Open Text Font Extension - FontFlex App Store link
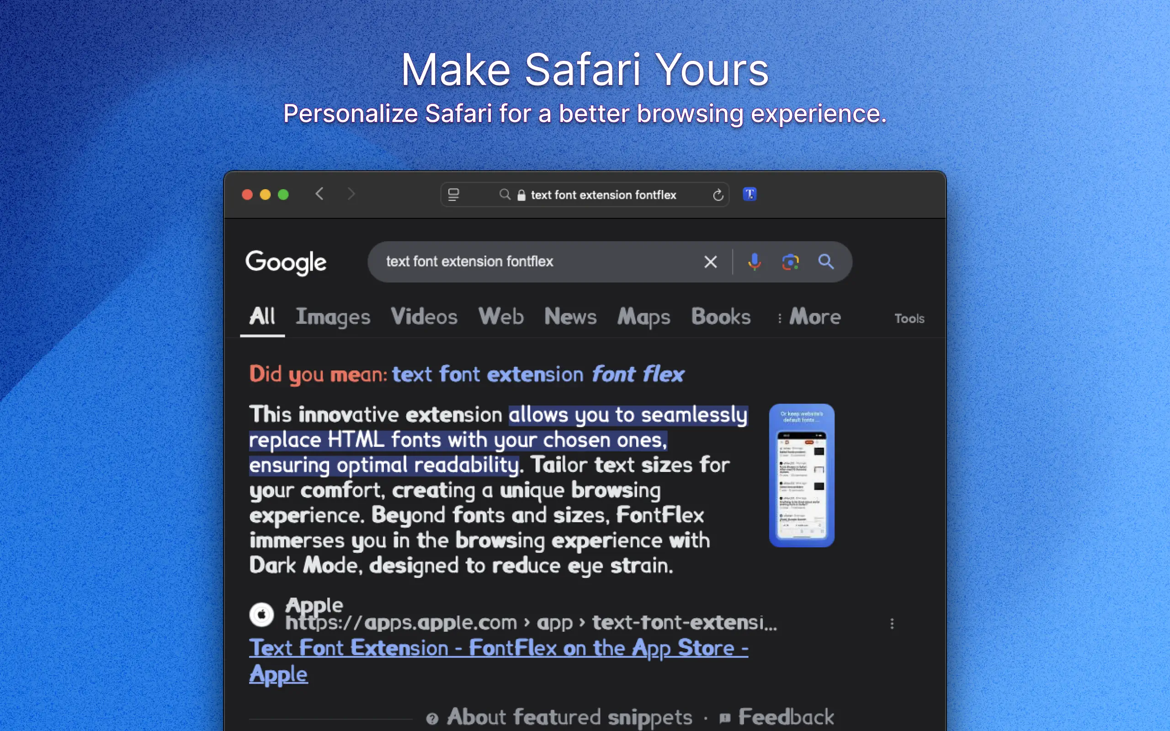This screenshot has width=1170, height=731. pyautogui.click(x=498, y=649)
